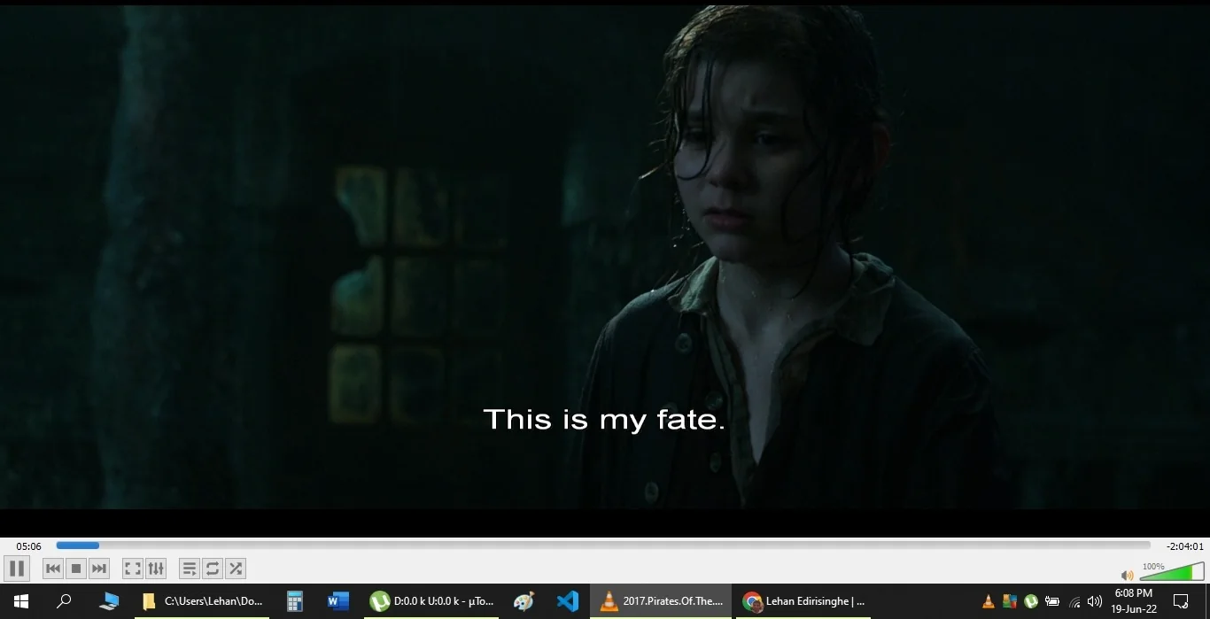Screen dimensions: 1210x619
Task: Toggle the loop playback mode
Action: [213, 569]
